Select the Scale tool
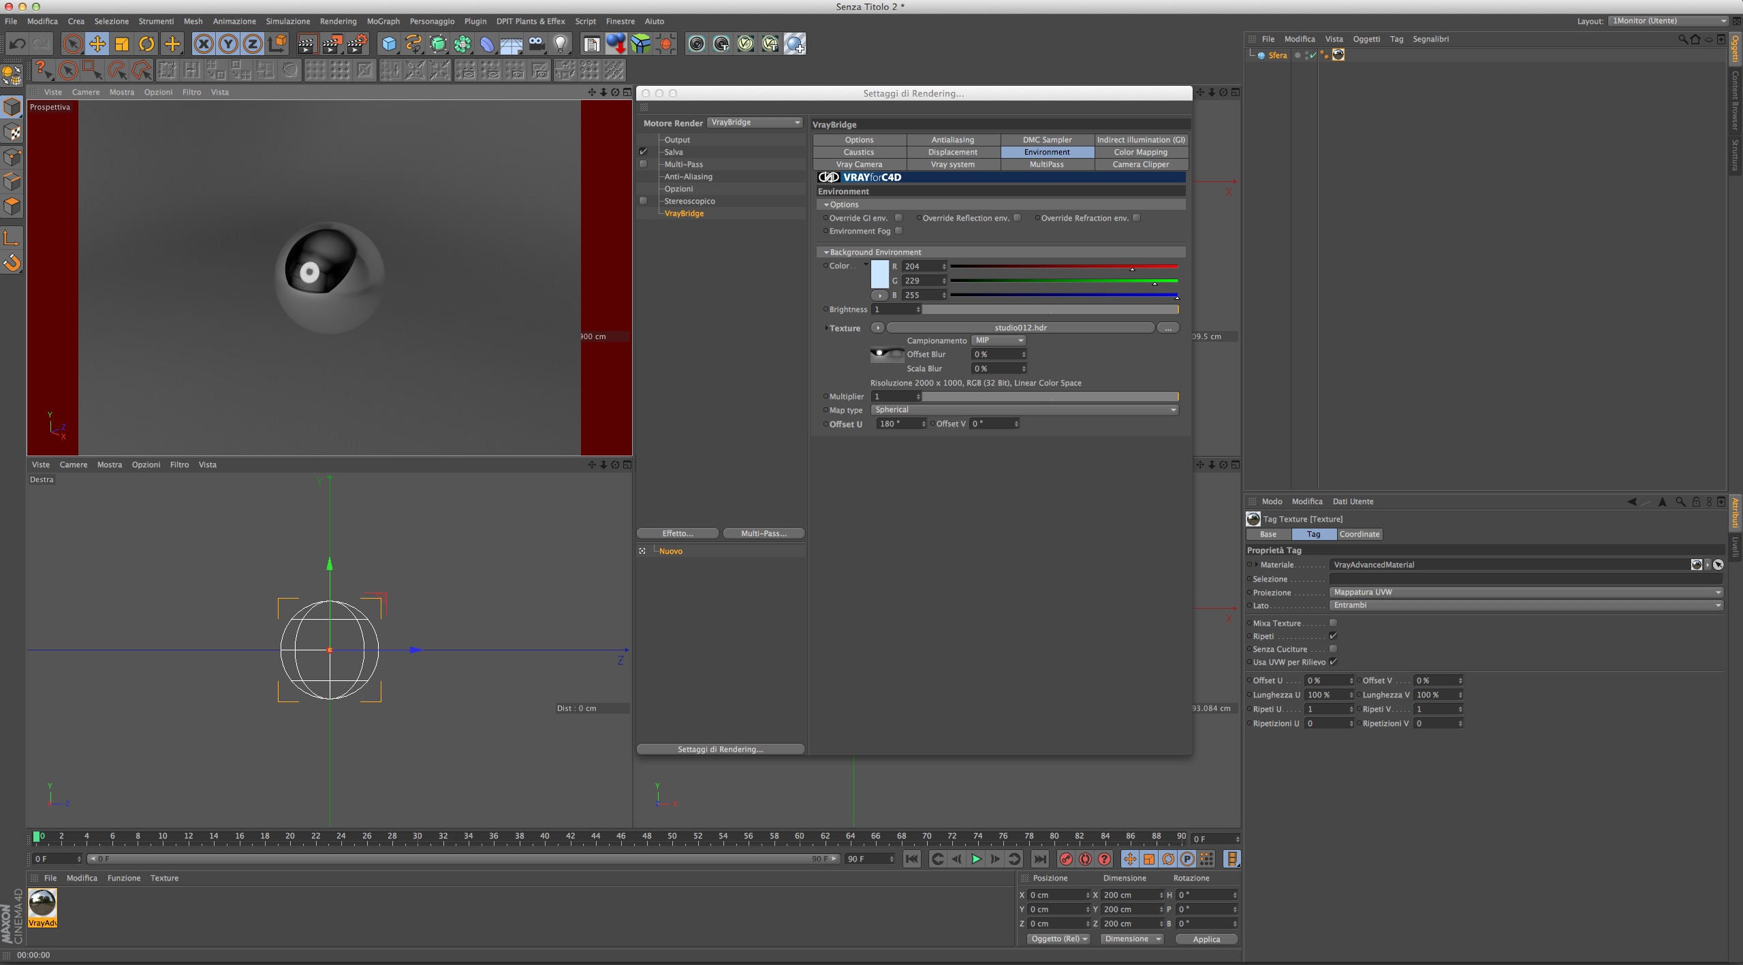Image resolution: width=1743 pixels, height=965 pixels. (x=122, y=44)
